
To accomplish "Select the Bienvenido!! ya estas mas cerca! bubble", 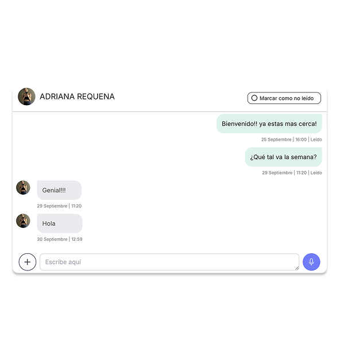I will pyautogui.click(x=269, y=123).
